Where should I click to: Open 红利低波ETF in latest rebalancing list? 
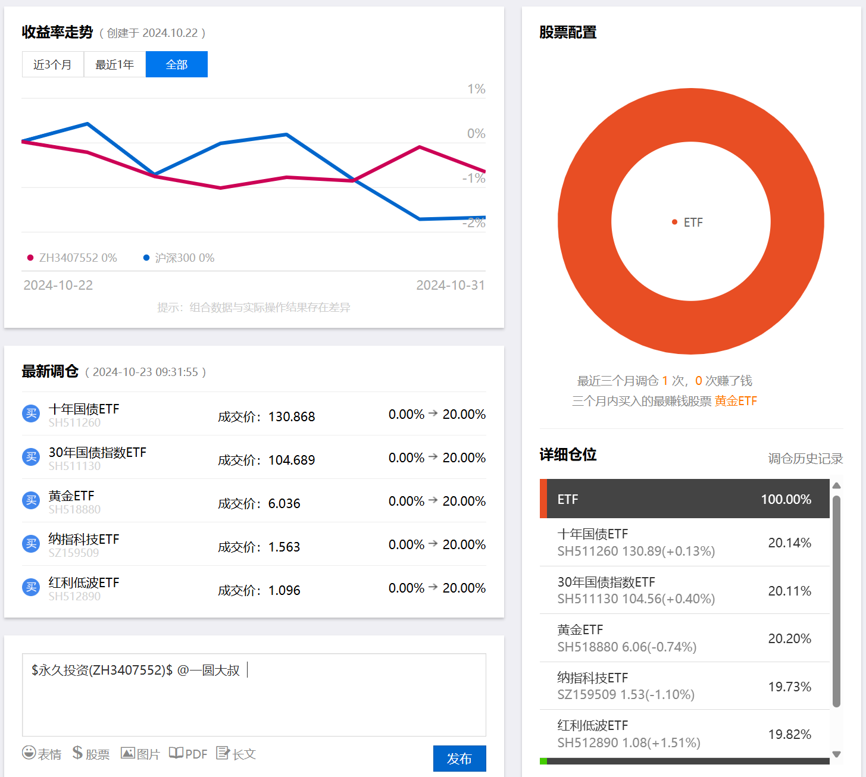pyautogui.click(x=84, y=582)
